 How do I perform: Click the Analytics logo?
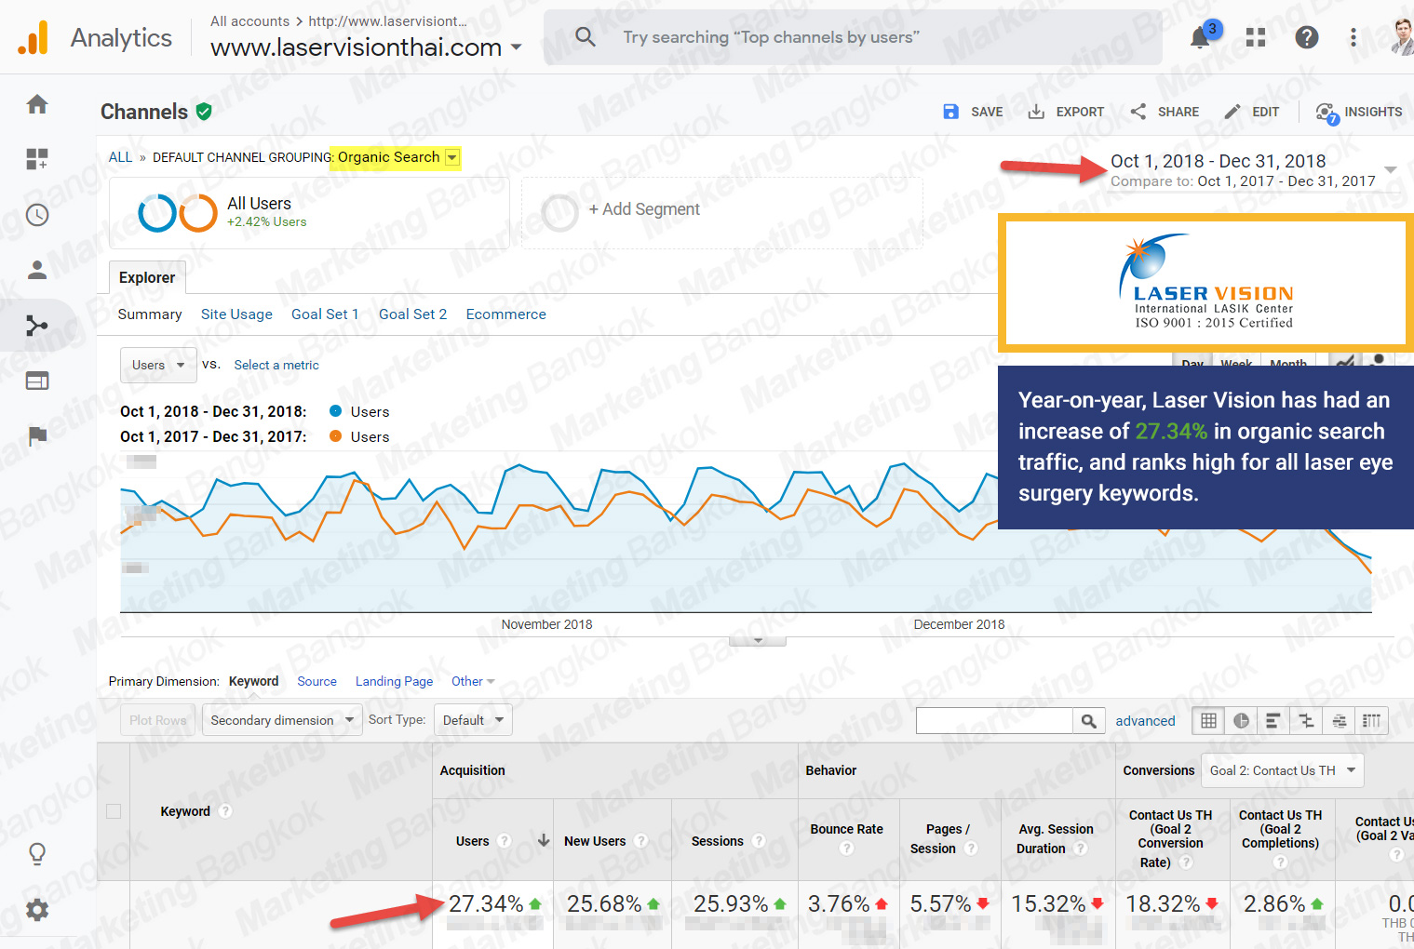pyautogui.click(x=34, y=37)
